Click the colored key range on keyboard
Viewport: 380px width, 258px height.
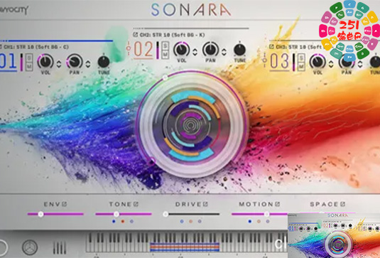tap(185, 247)
